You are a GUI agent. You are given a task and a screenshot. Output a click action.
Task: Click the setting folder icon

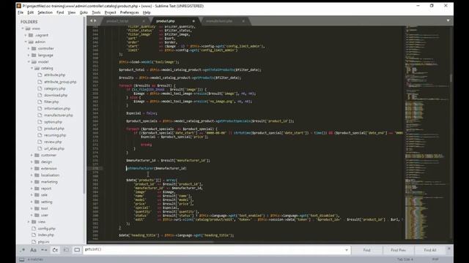point(37,202)
